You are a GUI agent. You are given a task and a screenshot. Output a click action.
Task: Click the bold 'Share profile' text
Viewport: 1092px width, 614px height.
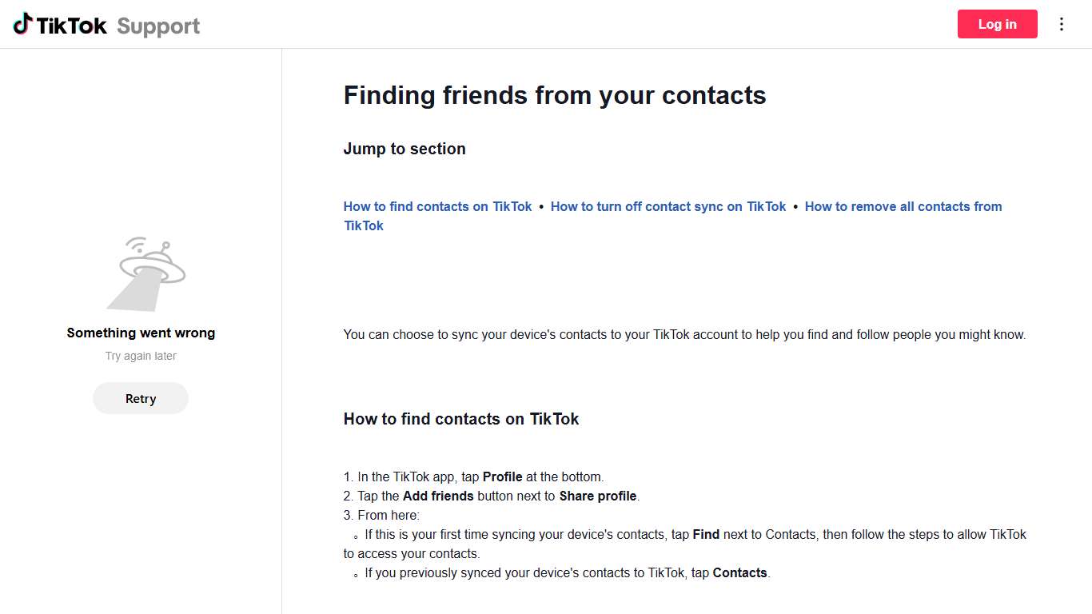coord(598,496)
